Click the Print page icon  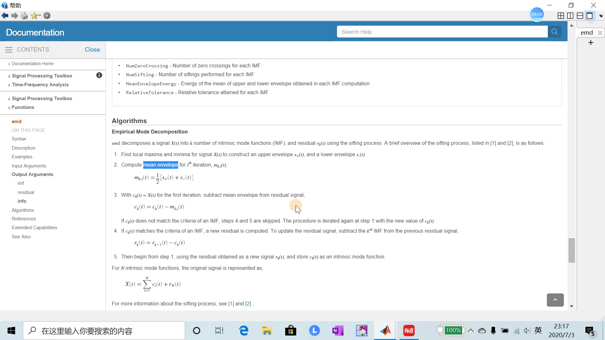[x=24, y=16]
